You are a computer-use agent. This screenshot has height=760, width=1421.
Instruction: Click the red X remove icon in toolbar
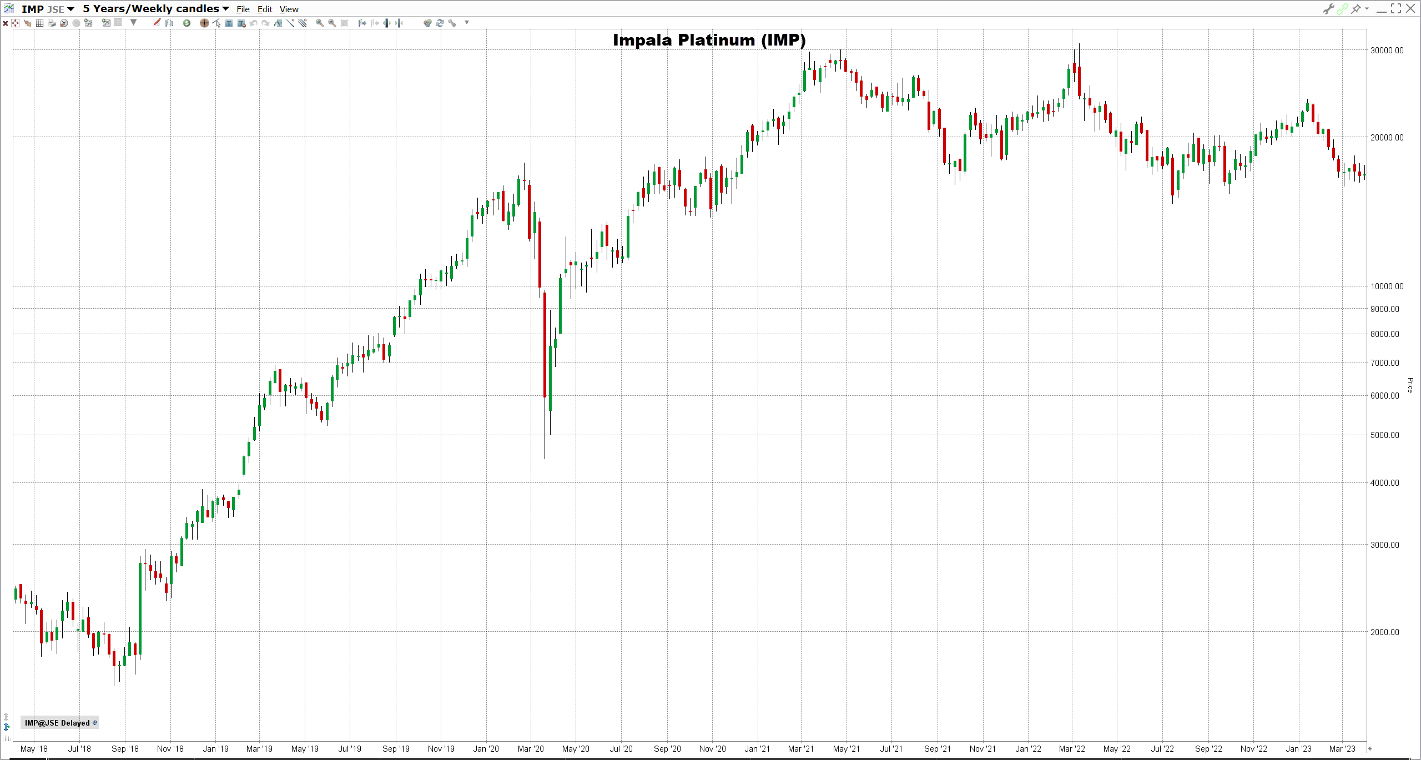click(6, 23)
